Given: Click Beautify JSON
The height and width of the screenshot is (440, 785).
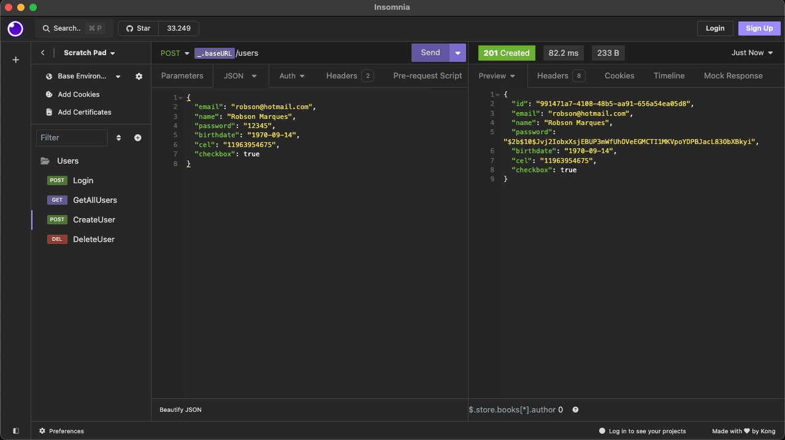Looking at the screenshot, I should pyautogui.click(x=180, y=410).
